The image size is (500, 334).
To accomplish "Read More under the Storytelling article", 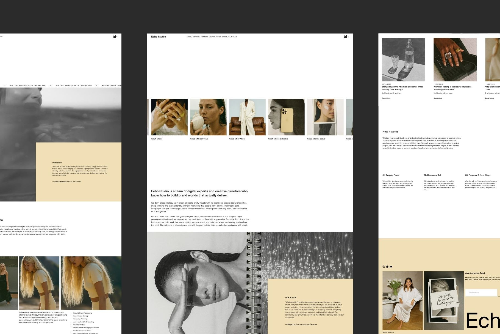I will [x=386, y=98].
